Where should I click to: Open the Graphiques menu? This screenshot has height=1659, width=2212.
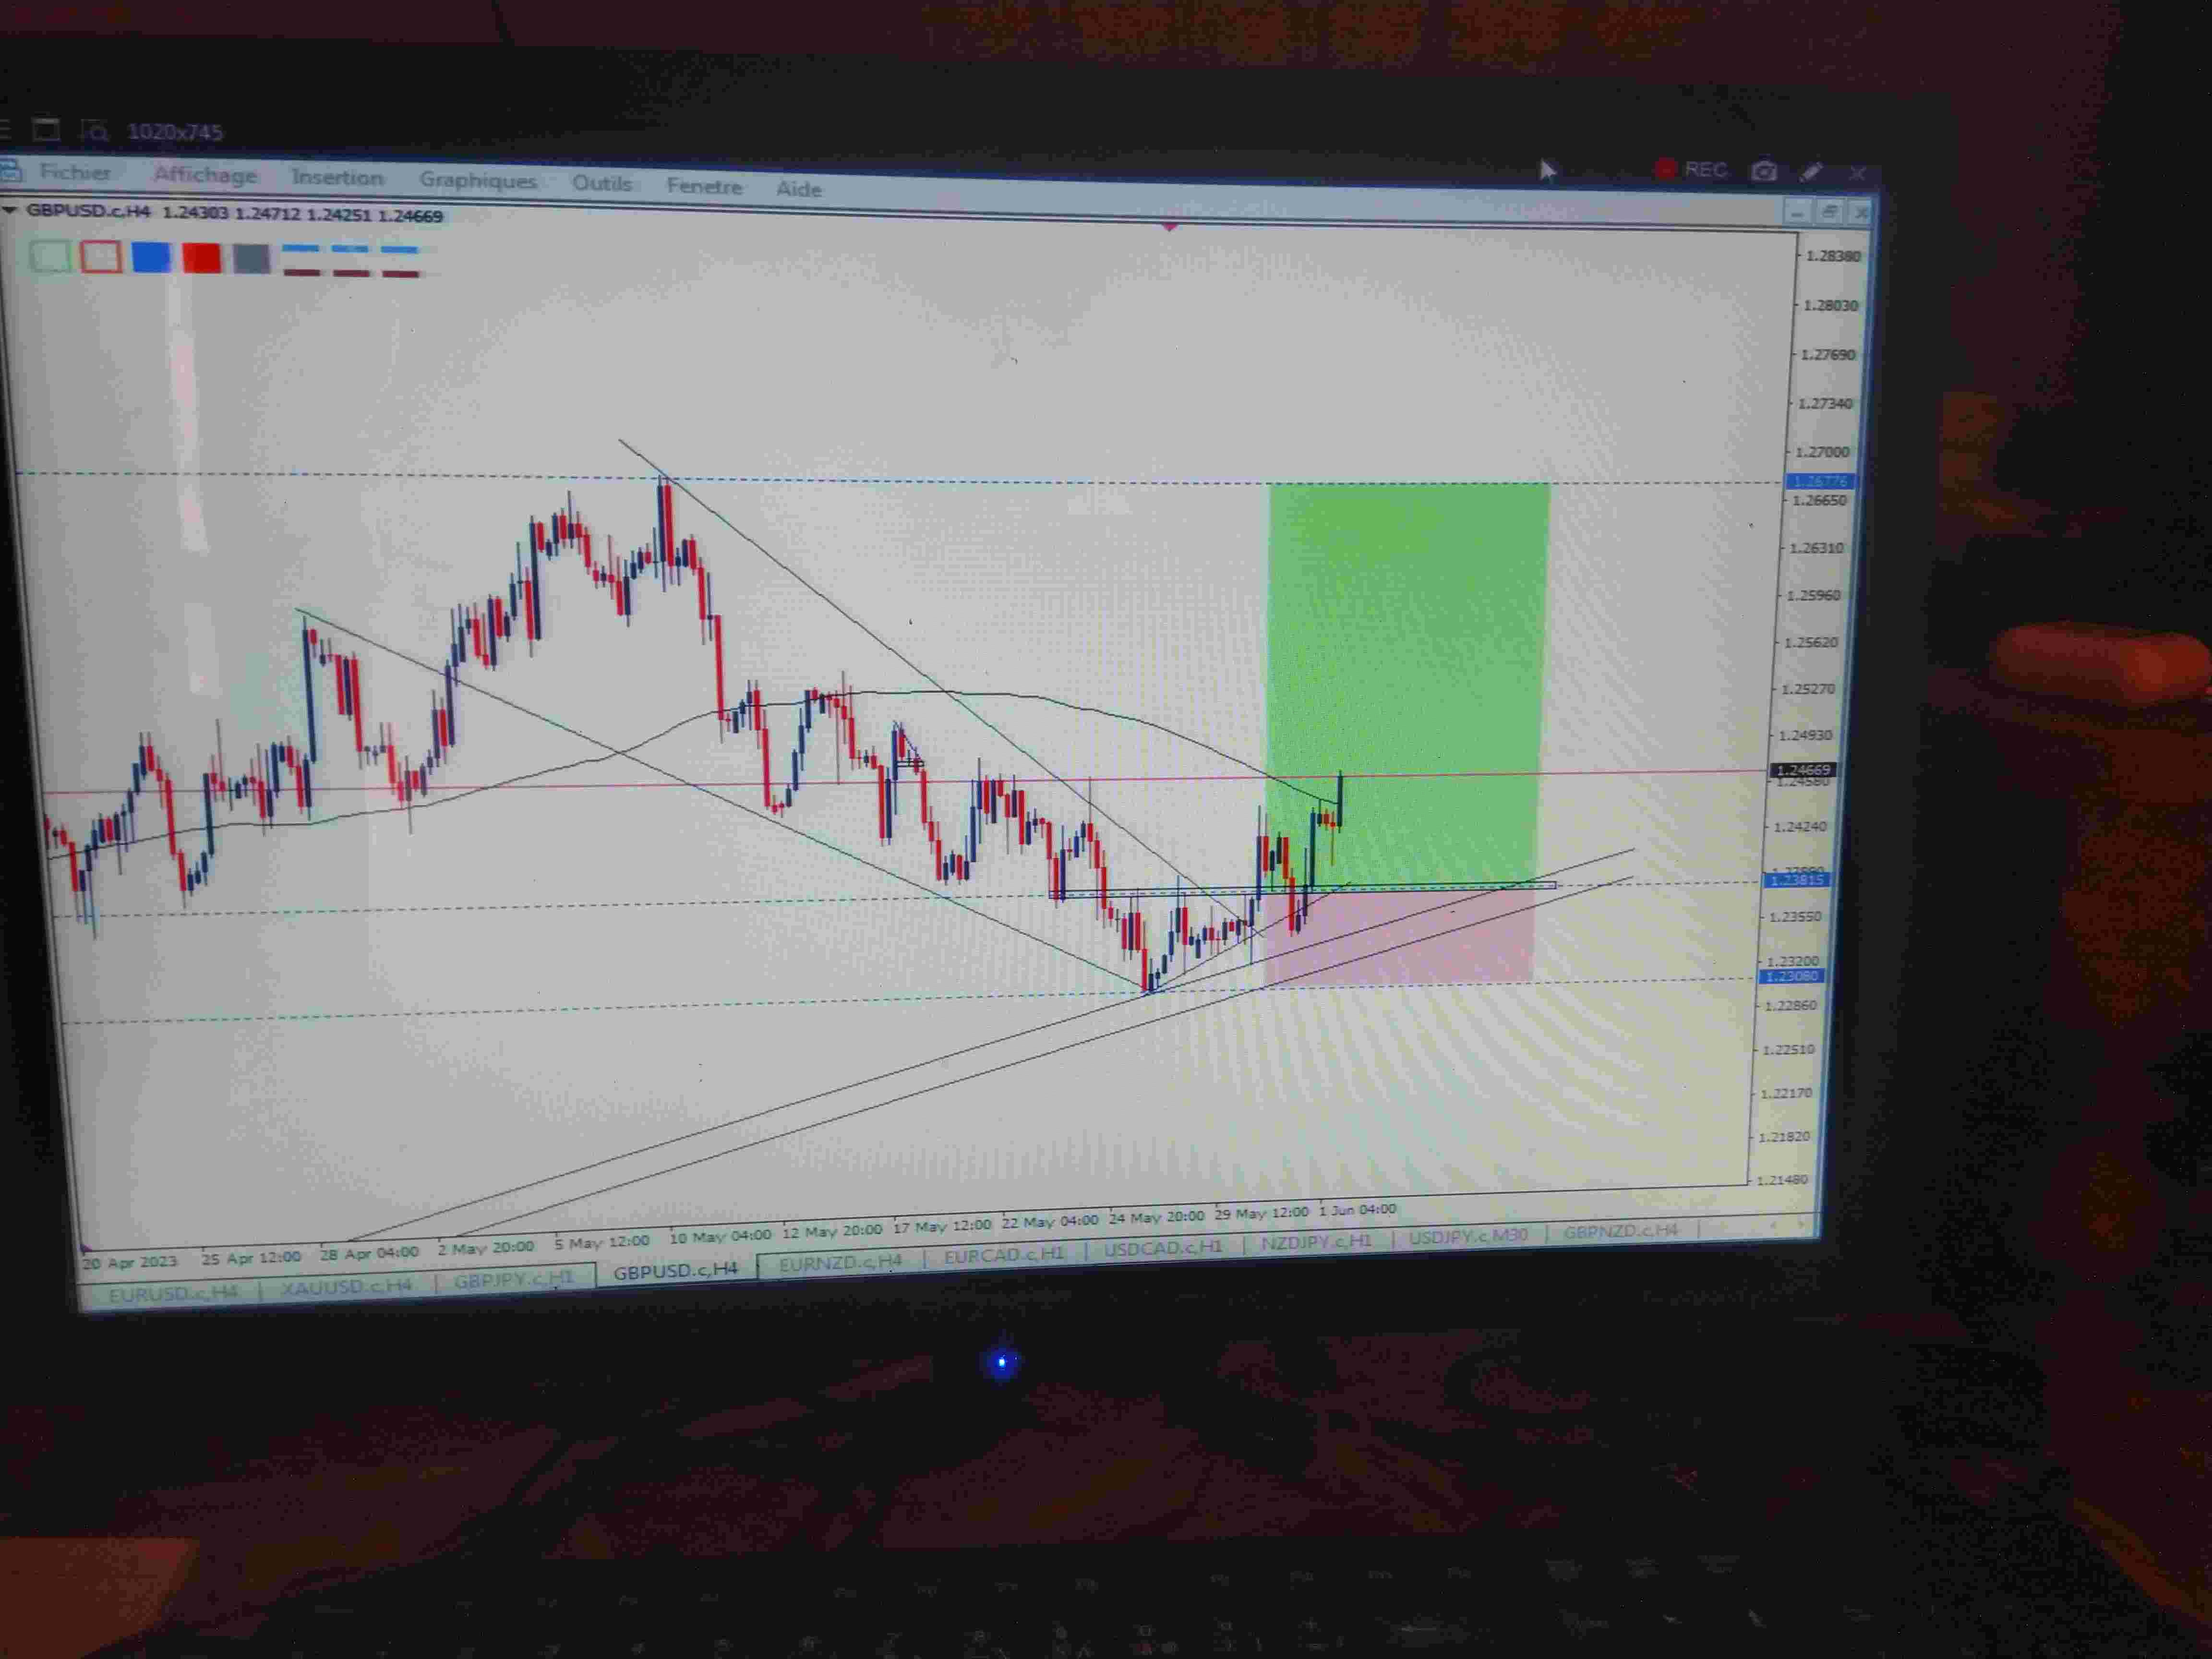point(478,181)
